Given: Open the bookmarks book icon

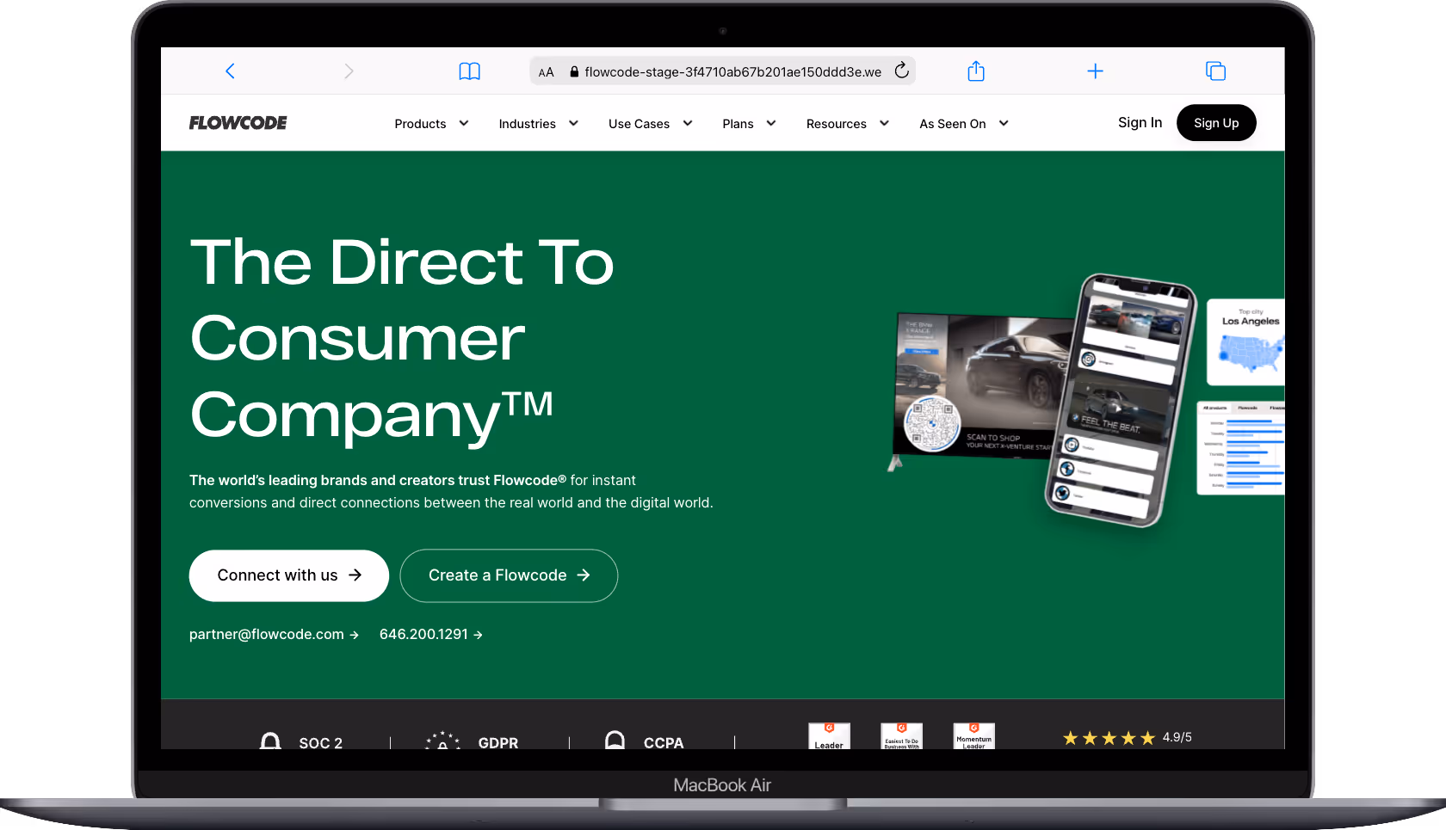Looking at the screenshot, I should [469, 71].
